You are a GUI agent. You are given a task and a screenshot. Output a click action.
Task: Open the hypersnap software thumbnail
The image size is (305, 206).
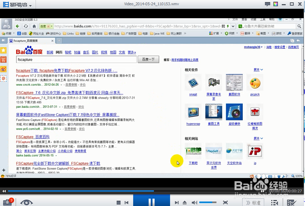click(193, 112)
